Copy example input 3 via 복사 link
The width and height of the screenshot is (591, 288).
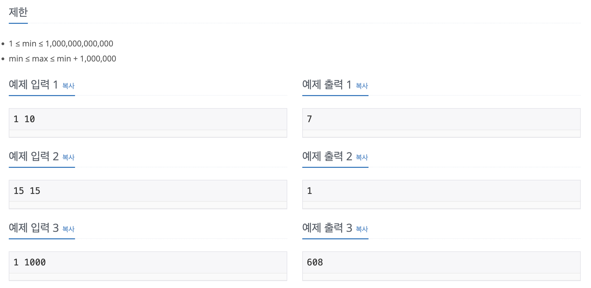point(68,229)
